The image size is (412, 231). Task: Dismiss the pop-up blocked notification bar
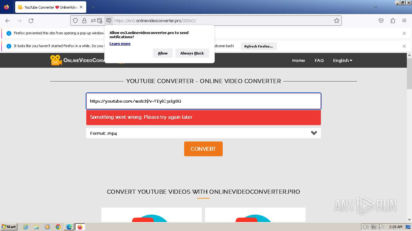[404, 33]
